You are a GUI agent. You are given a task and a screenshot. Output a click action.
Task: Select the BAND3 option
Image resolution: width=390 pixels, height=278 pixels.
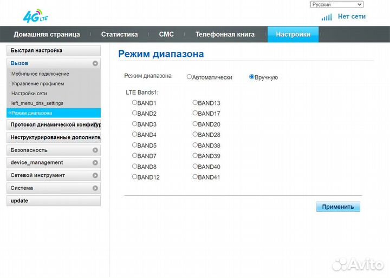(x=135, y=124)
